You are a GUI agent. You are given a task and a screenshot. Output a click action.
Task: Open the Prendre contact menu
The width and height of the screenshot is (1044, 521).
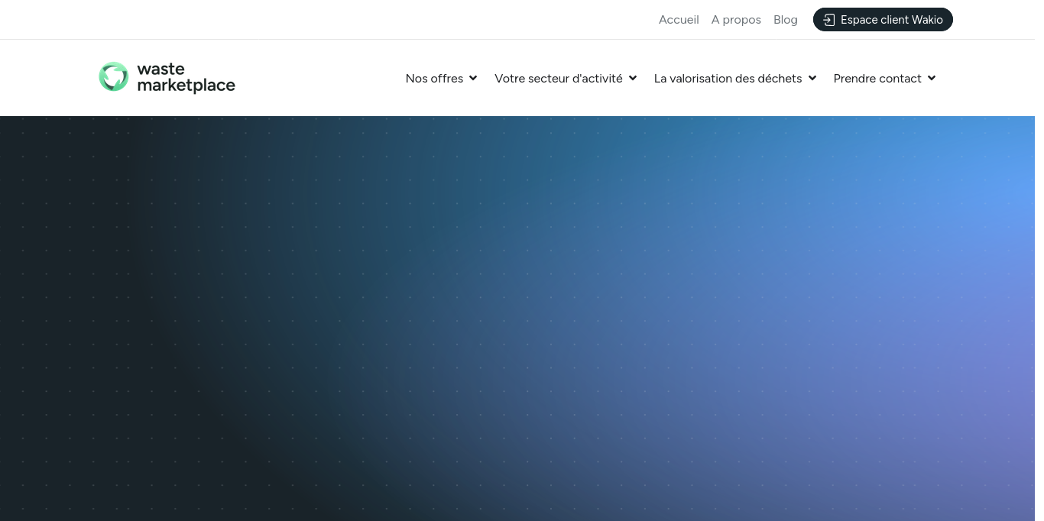[x=877, y=78]
